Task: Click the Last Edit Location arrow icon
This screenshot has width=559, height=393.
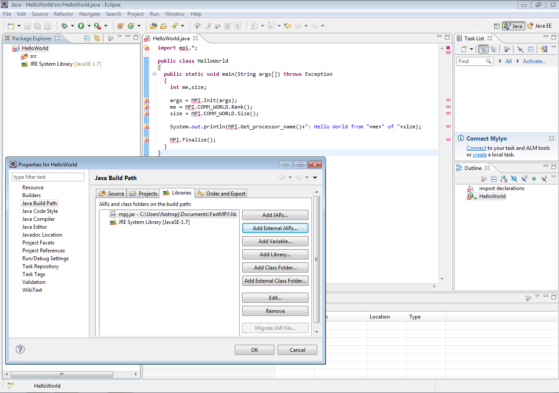Action: click(x=287, y=26)
